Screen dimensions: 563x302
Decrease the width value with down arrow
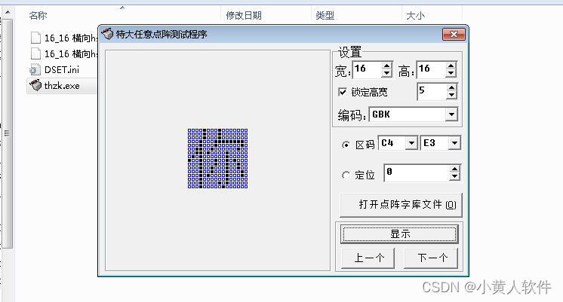point(386,74)
